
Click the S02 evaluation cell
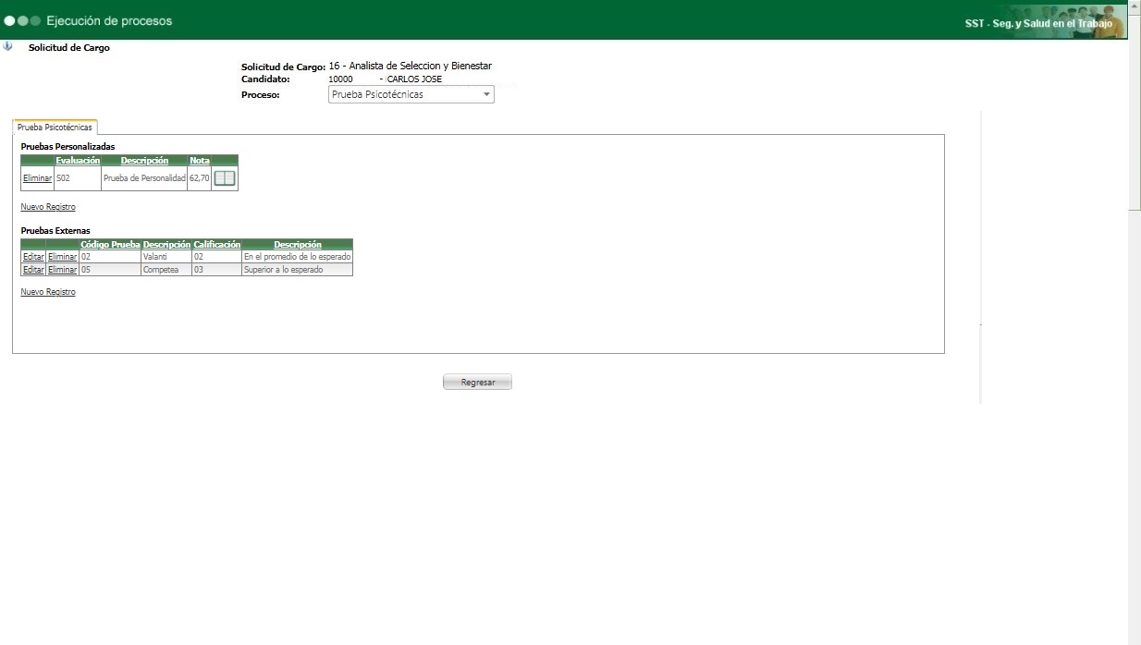pos(78,178)
